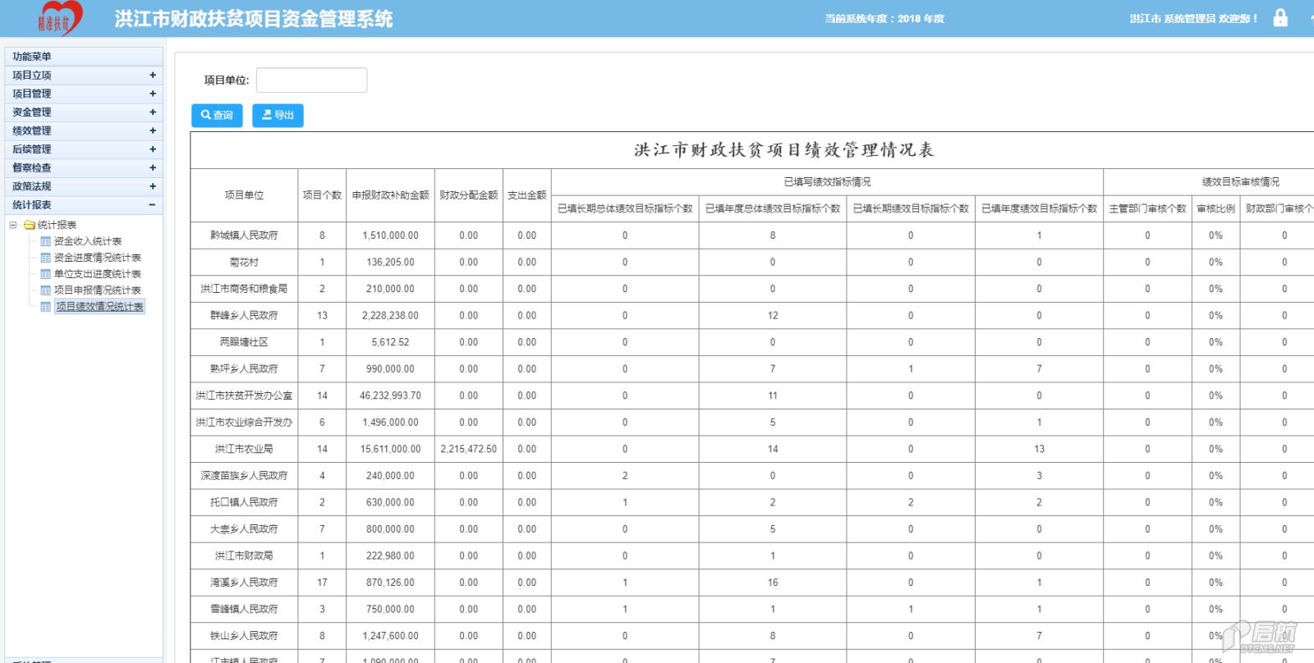Expand the 后续管理 section plus sign
Image resolution: width=1314 pixels, height=663 pixels.
click(x=153, y=149)
